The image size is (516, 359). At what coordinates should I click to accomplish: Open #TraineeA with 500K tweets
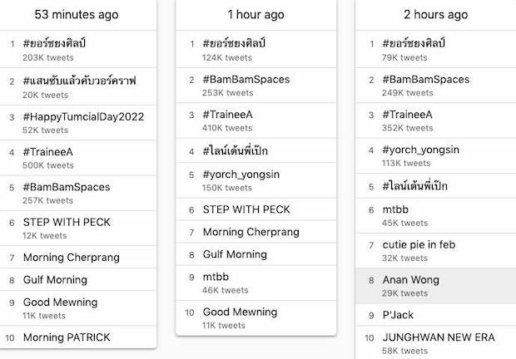(x=48, y=152)
